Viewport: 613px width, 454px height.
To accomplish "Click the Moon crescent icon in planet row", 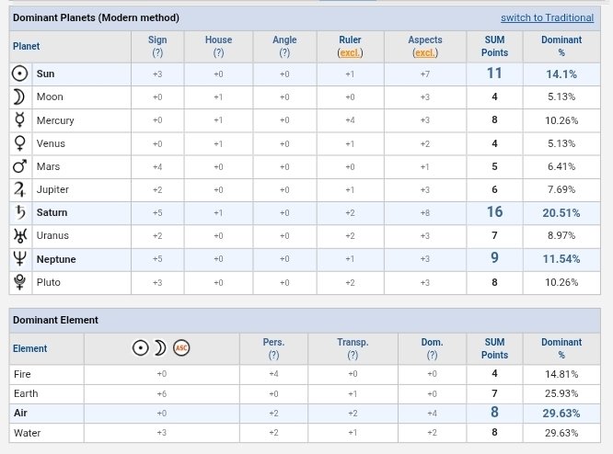I will 19,96.
